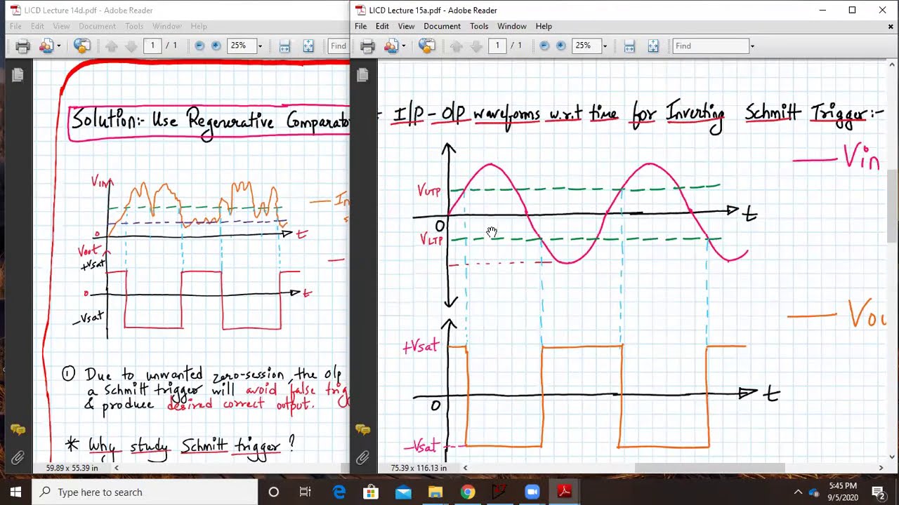This screenshot has height=505, width=899.
Task: Open Attachments panel in Lecture 15a sidebar
Action: click(x=362, y=457)
